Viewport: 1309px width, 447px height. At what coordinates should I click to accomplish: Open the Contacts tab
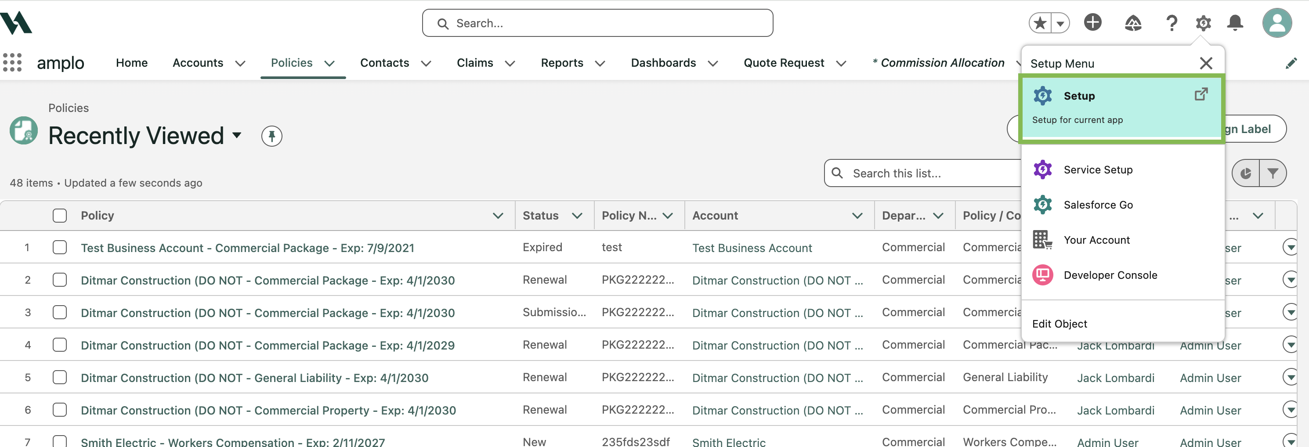385,62
